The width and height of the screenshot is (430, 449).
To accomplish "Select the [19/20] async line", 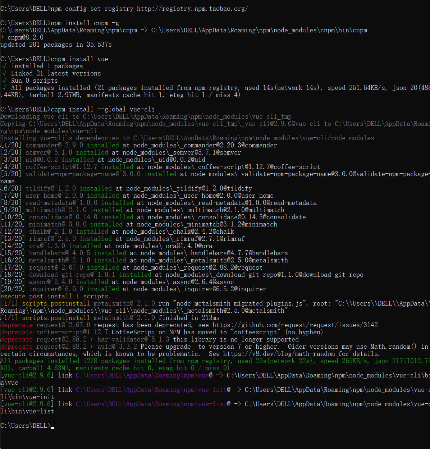I will click(x=117, y=282).
